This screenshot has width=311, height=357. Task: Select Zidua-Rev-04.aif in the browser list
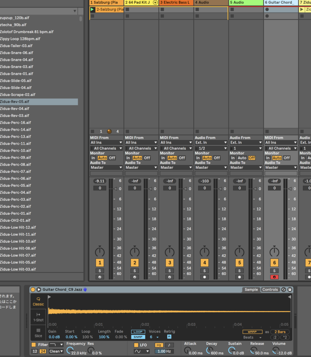tap(15, 109)
